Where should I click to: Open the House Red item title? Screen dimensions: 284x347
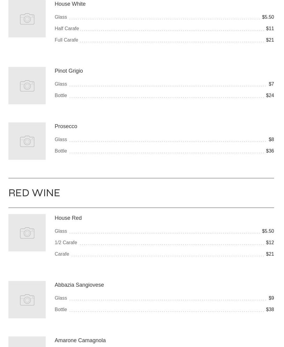pyautogui.click(x=68, y=218)
